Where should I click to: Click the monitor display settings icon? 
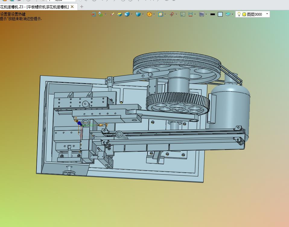click(x=202, y=14)
